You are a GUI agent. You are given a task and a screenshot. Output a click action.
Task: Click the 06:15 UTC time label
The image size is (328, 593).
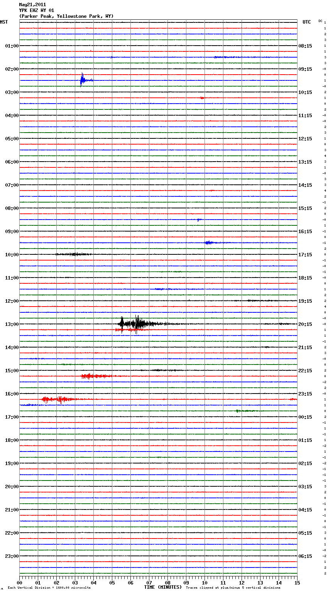point(305,556)
